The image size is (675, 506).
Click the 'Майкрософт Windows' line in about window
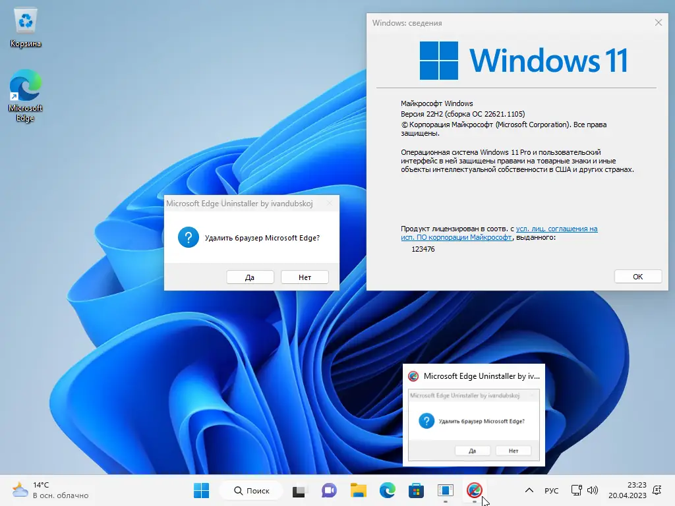[437, 103]
